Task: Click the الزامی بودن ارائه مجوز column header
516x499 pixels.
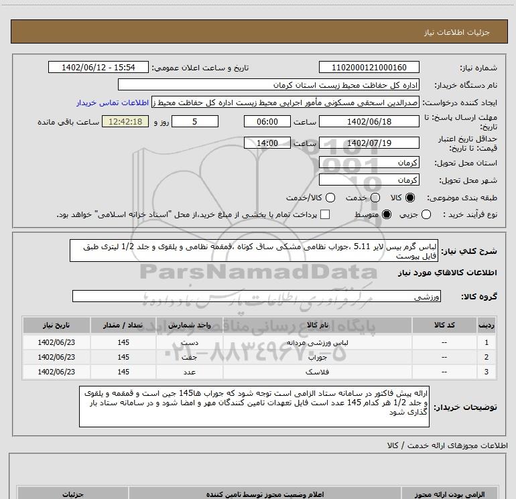Action: 450,494
